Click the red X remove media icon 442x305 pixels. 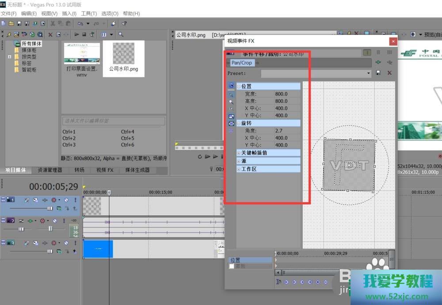[50, 34]
